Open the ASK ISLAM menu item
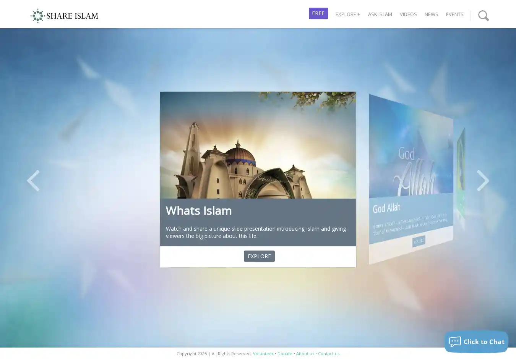Viewport: 516px width, 359px height. point(380,14)
